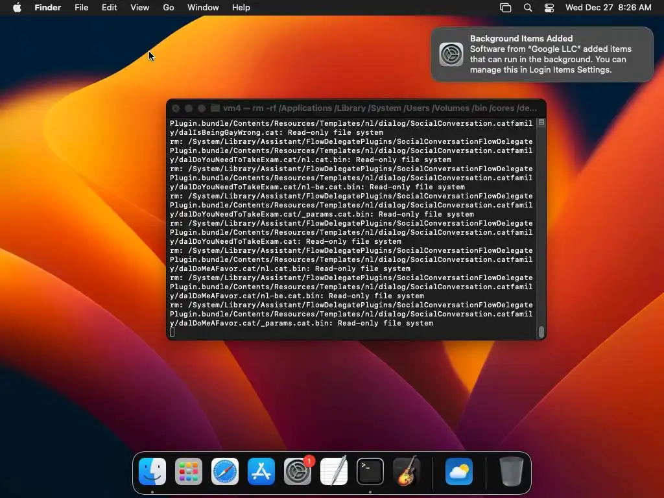Click the Terminal title bar folder icon
The width and height of the screenshot is (664, 498).
tap(215, 108)
